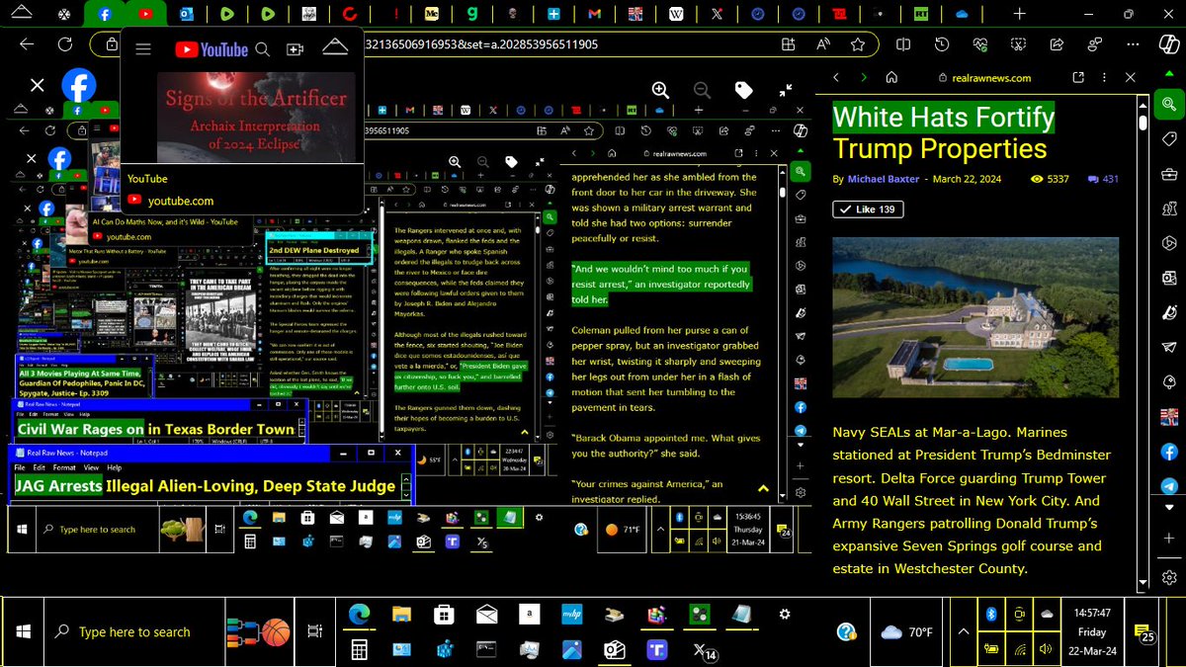The image size is (1186, 667).
Task: Open the 431 comments link
Action: pyautogui.click(x=1103, y=180)
